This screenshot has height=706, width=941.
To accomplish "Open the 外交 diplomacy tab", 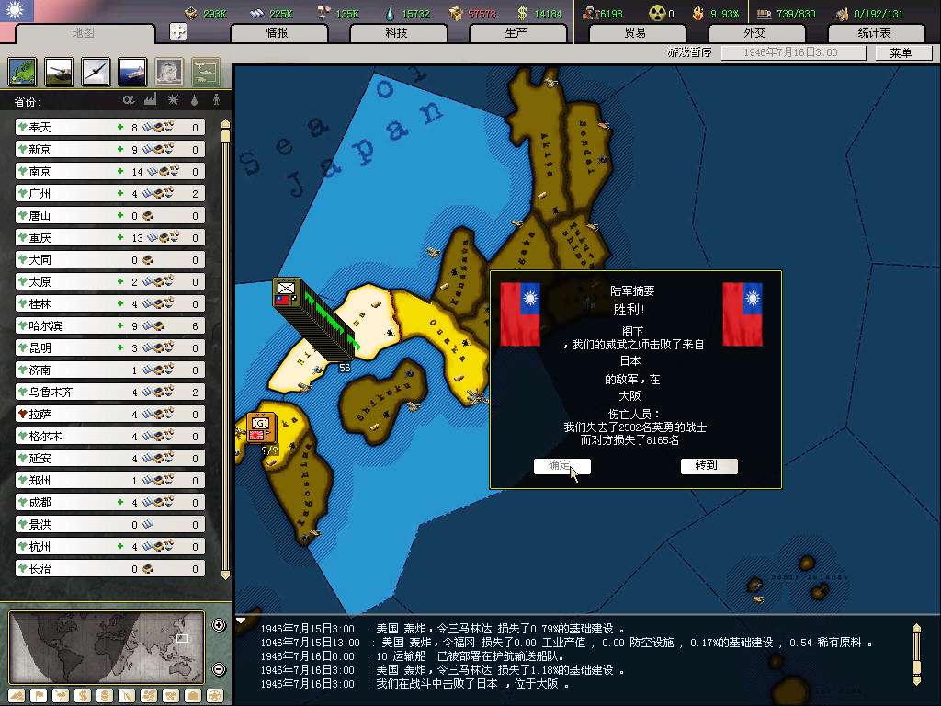I will [754, 32].
